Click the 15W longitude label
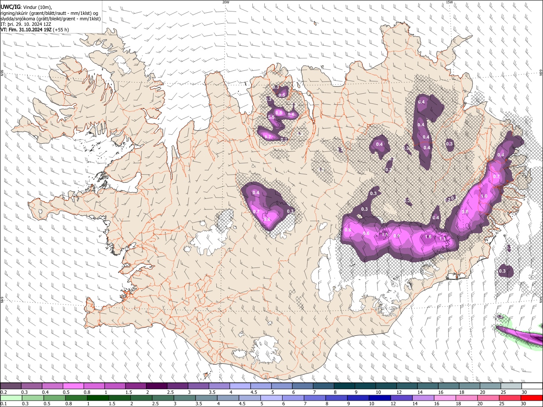Screen dimensions: 543x407 point(449,2)
